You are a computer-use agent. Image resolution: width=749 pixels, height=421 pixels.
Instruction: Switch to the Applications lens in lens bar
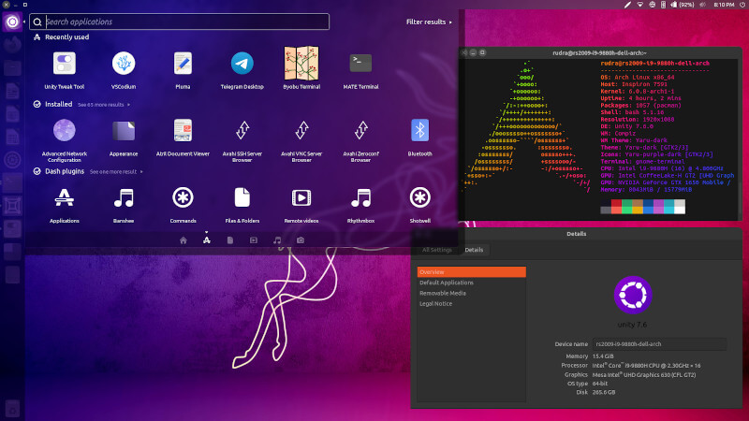click(206, 240)
